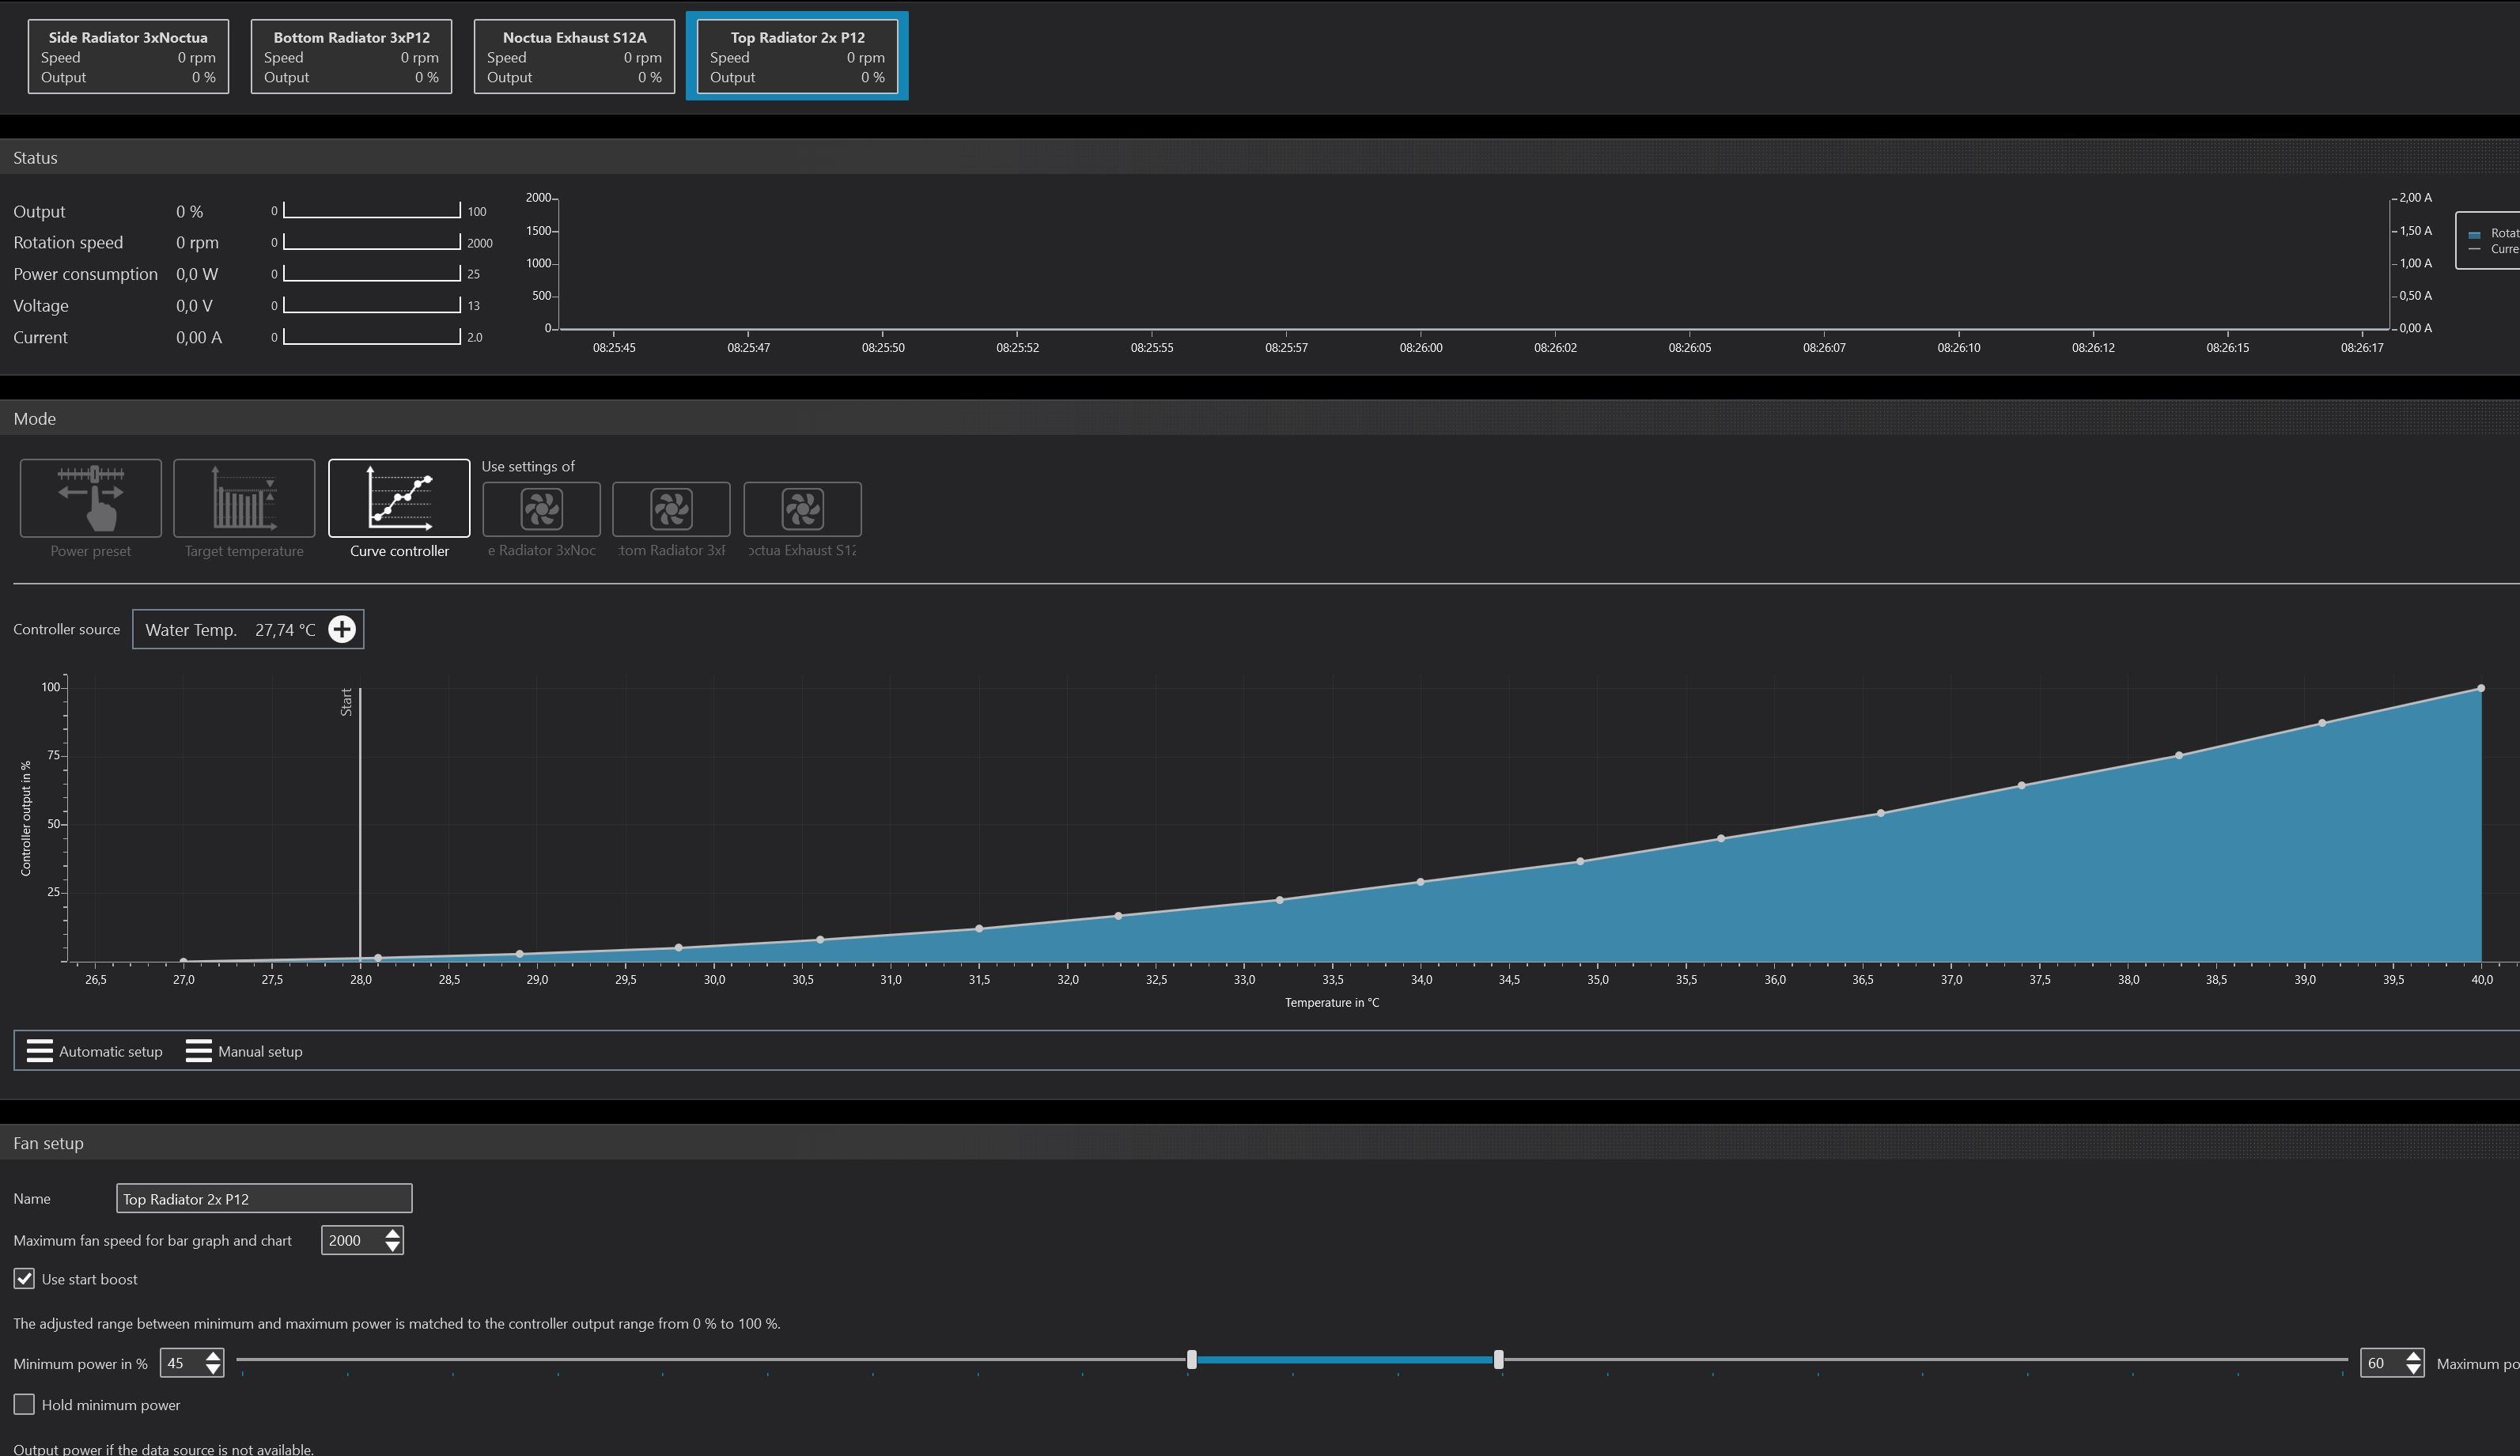Viewport: 2520px width, 1456px height.
Task: Select the Curve controller mode icon
Action: [x=399, y=498]
